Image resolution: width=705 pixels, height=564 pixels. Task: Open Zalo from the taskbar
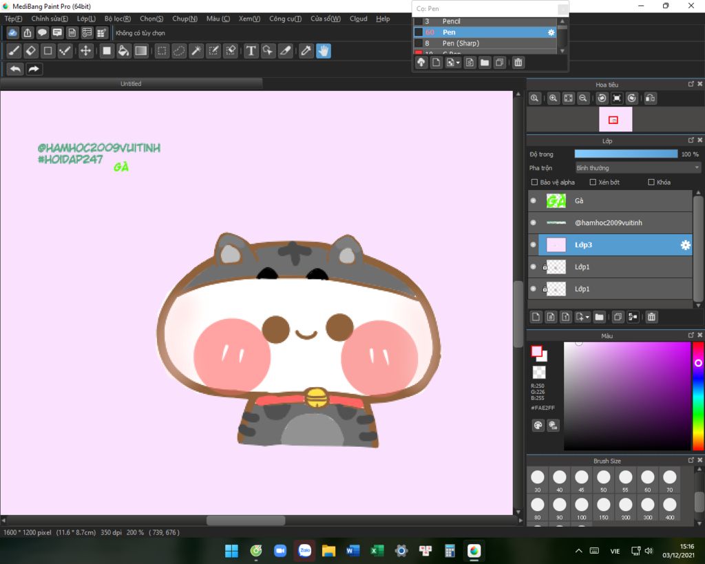tap(305, 551)
